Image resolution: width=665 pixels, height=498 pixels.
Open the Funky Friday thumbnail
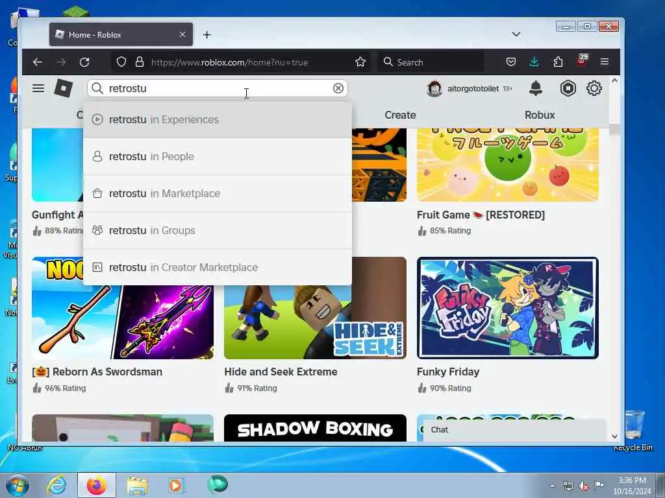point(508,308)
